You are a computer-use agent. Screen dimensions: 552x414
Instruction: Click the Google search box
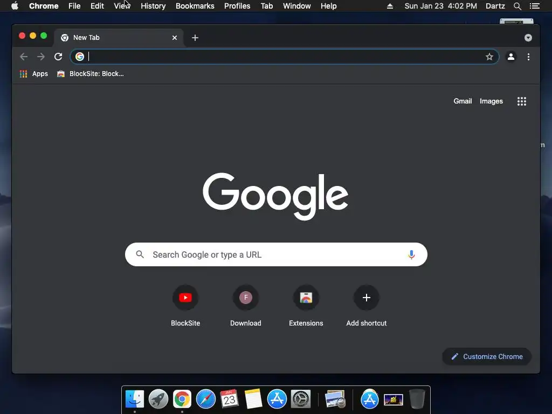(x=276, y=254)
